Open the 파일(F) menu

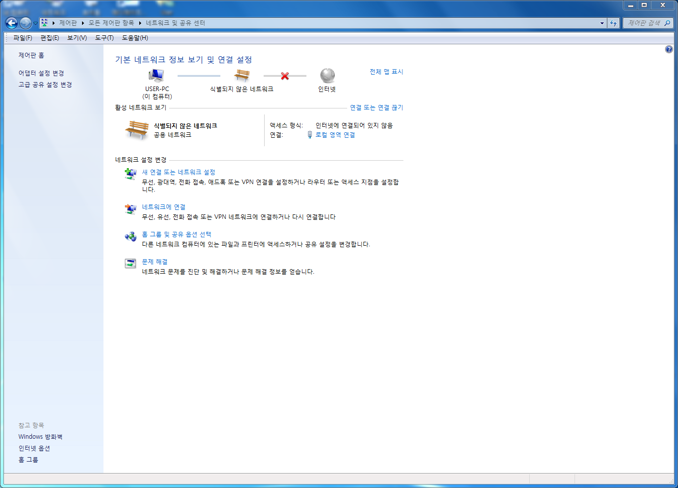click(23, 38)
